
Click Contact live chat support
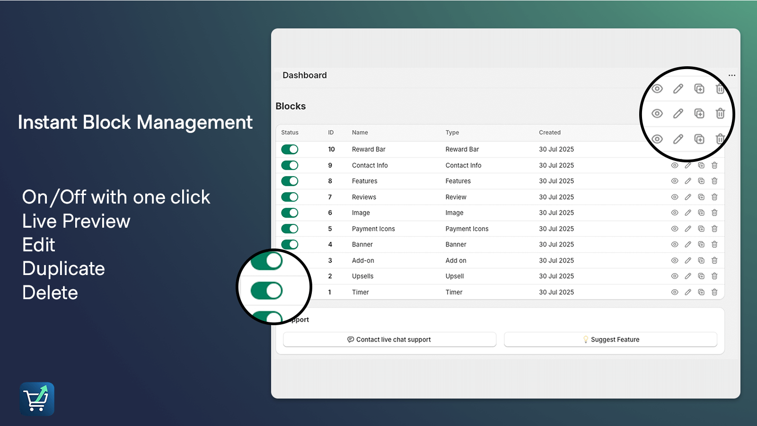[x=389, y=339]
